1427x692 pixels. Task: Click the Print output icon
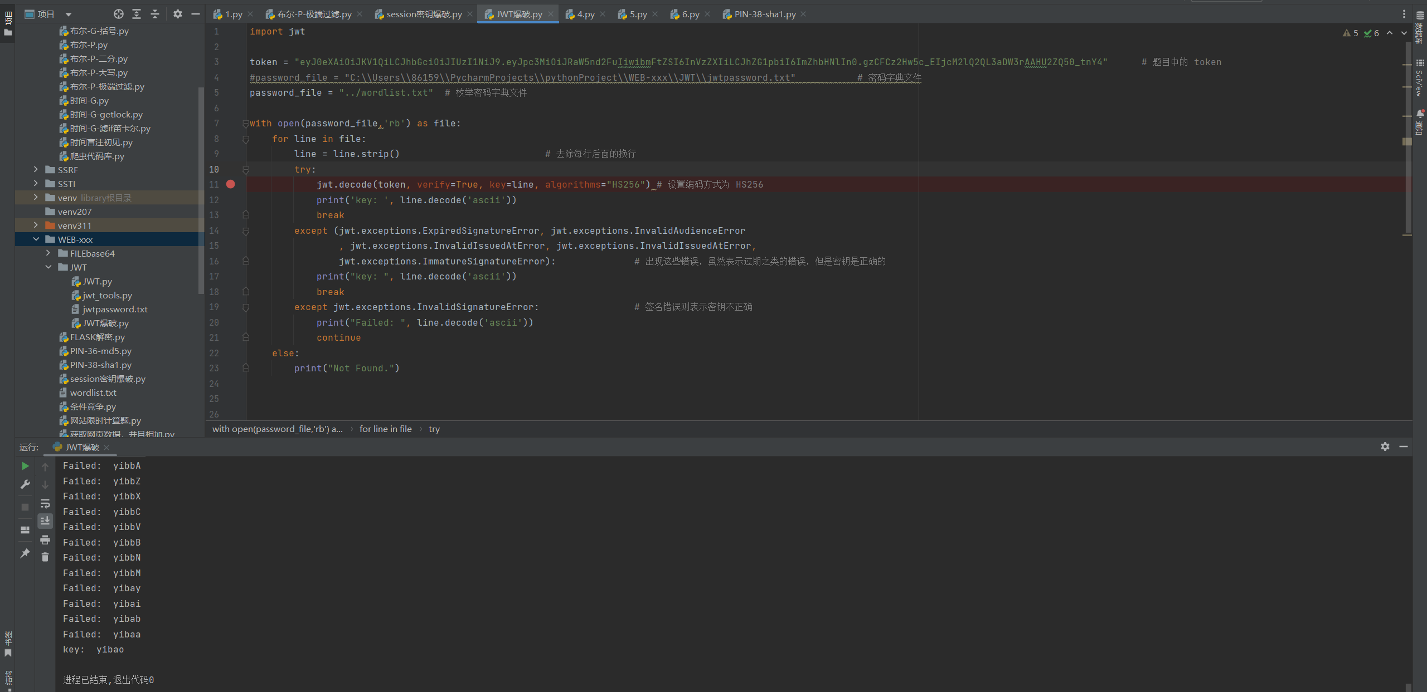[x=45, y=539]
